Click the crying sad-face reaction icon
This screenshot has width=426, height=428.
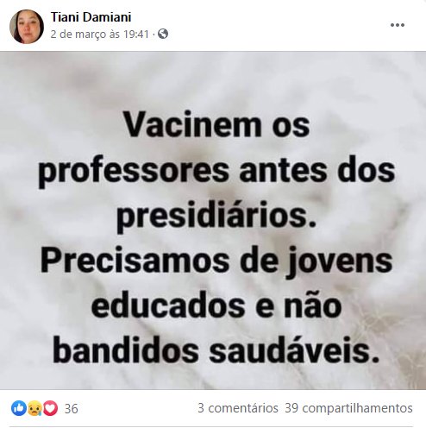(34, 408)
